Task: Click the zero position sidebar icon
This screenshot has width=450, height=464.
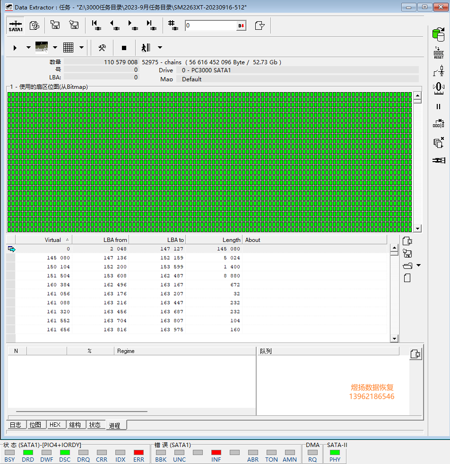Action: pyautogui.click(x=439, y=88)
